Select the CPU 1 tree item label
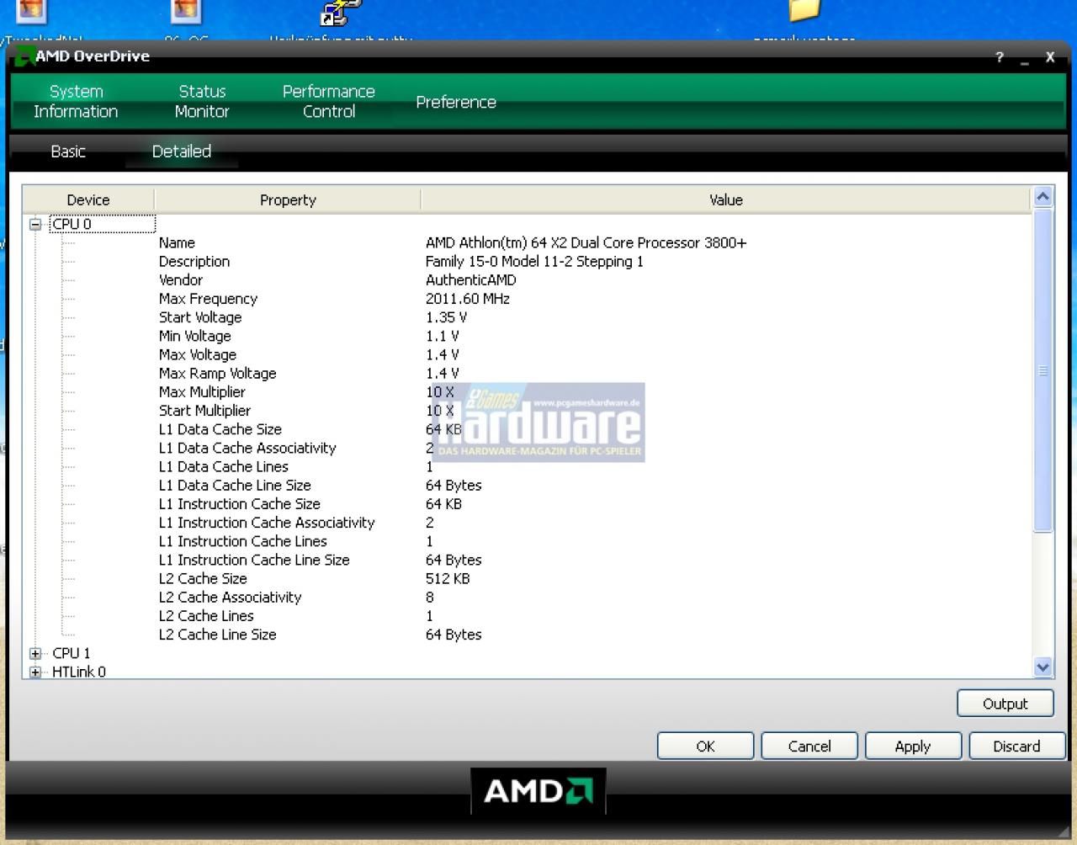The image size is (1077, 845). click(72, 653)
